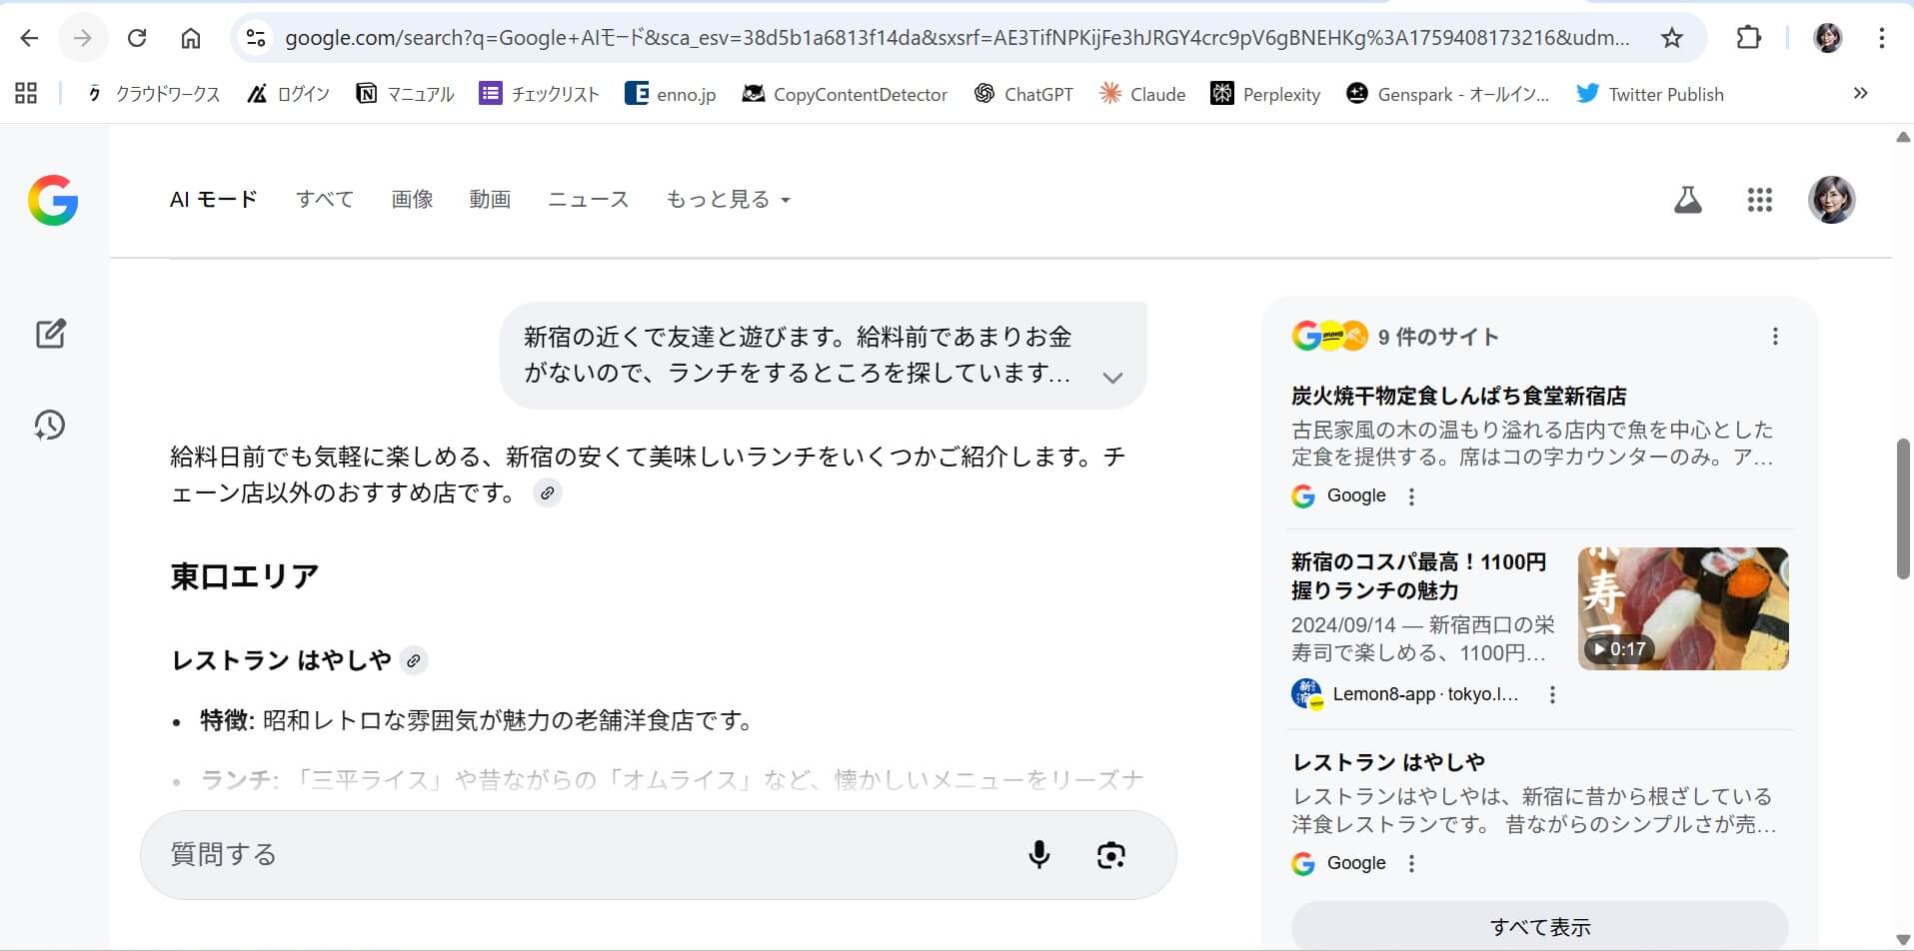Viewport: 1914px width, 951px height.
Task: Play the sushi lunch video thumbnail
Action: (1683, 608)
